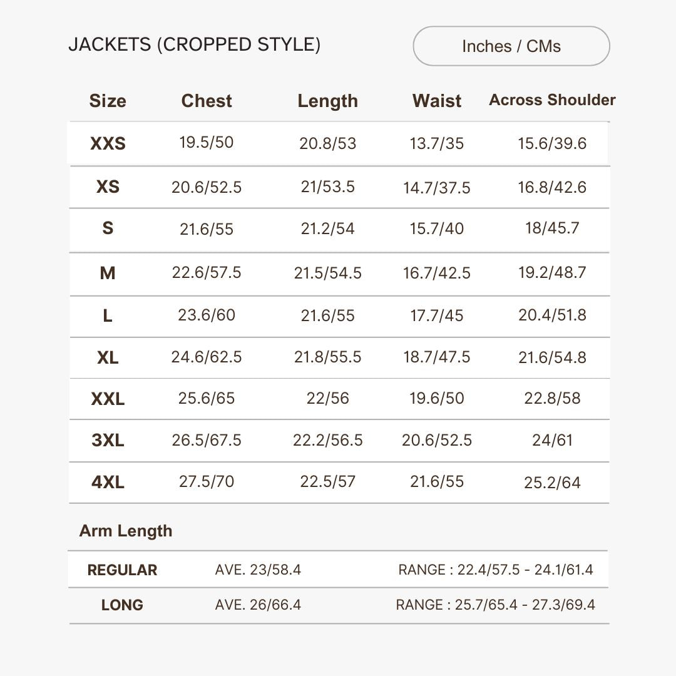Click the Arm Length section heading

point(126,531)
